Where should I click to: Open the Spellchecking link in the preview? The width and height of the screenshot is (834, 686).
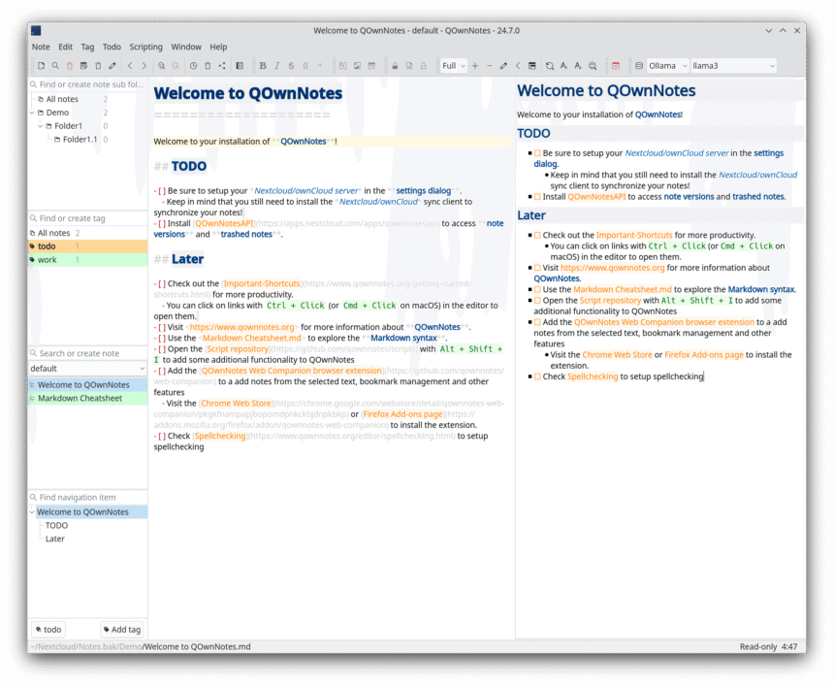(x=593, y=376)
